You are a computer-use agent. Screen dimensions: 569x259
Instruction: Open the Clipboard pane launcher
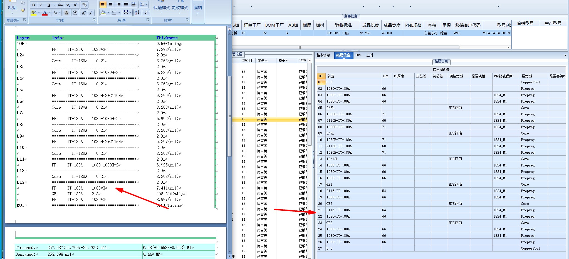click(x=24, y=20)
